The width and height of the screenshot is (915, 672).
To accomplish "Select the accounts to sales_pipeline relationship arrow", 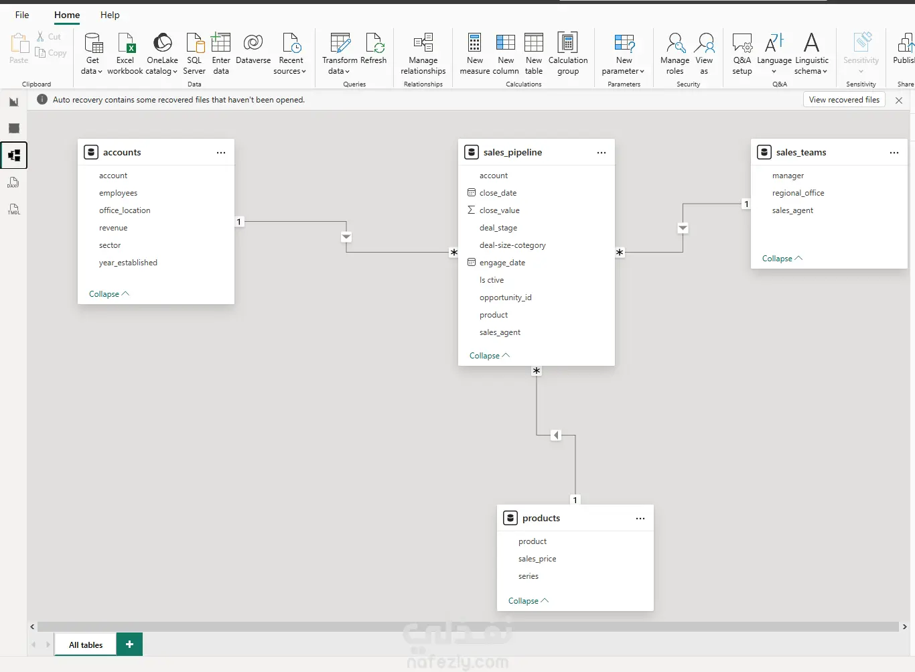I will (x=346, y=237).
